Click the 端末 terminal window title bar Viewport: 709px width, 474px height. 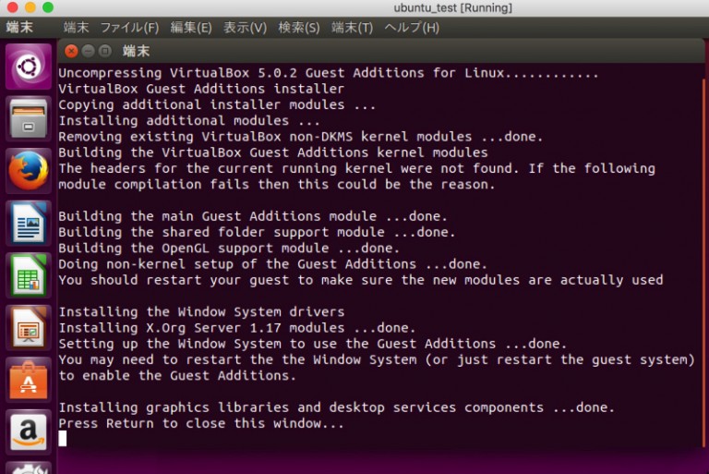(x=369, y=51)
